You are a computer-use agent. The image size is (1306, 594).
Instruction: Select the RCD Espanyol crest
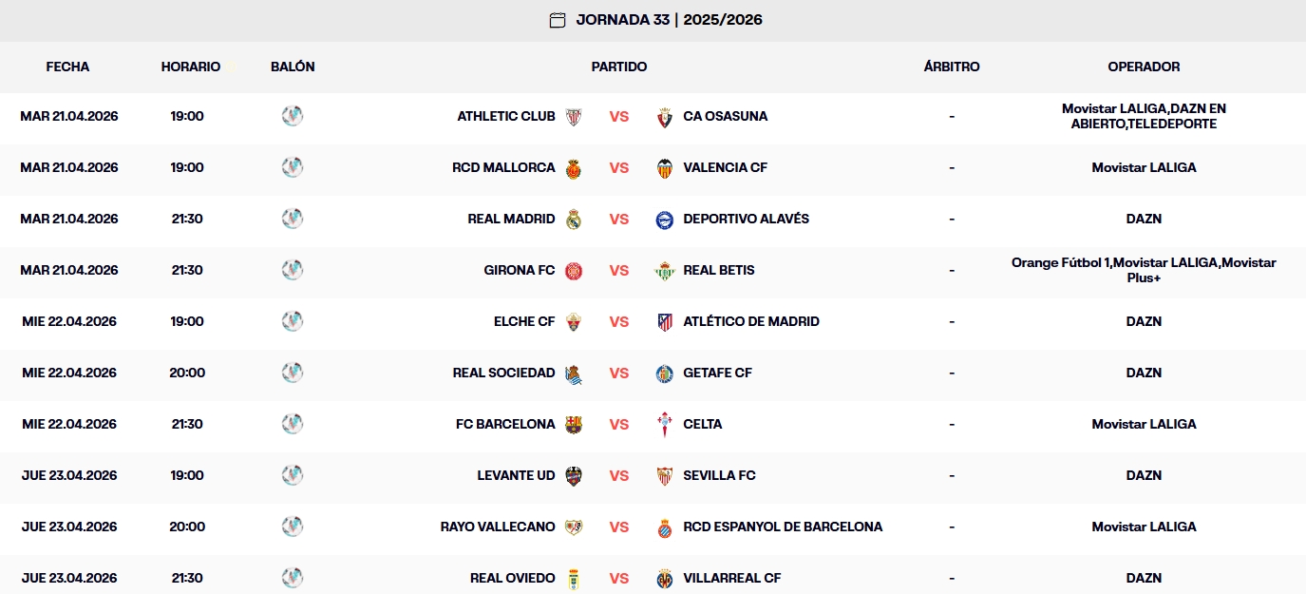point(663,526)
